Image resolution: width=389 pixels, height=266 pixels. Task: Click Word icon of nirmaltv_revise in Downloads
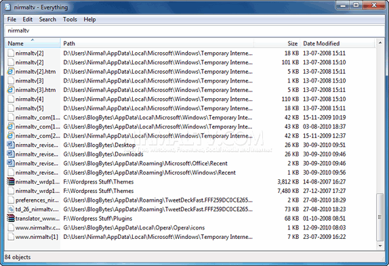[11, 154]
